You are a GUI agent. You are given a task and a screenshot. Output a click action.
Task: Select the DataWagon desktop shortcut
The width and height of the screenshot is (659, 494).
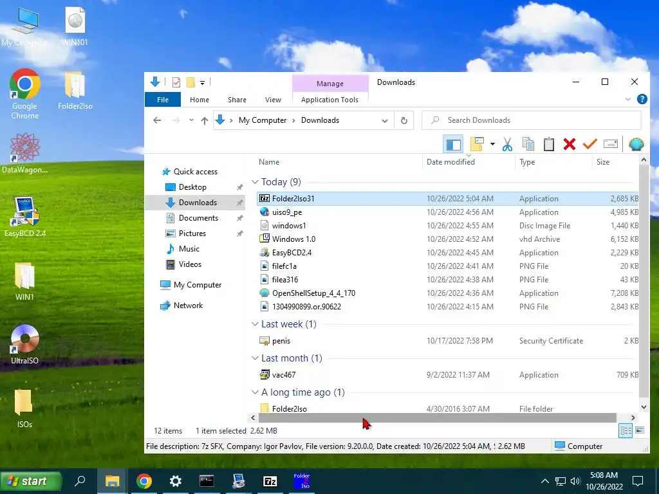click(x=24, y=153)
